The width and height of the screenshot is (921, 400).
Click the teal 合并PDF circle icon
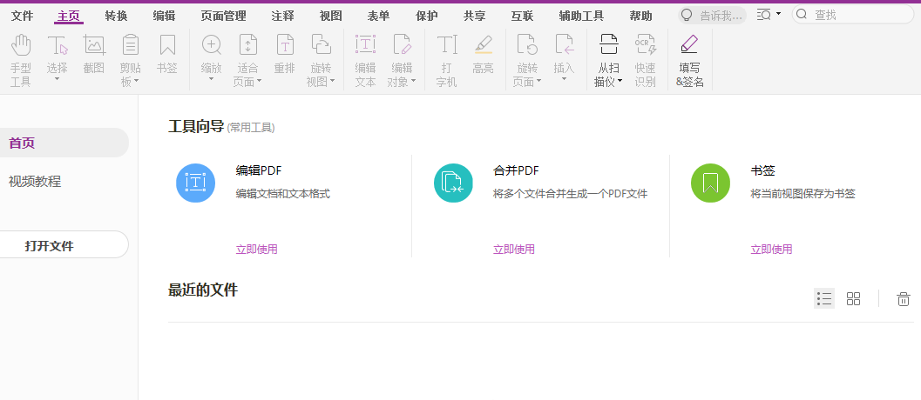coord(453,183)
